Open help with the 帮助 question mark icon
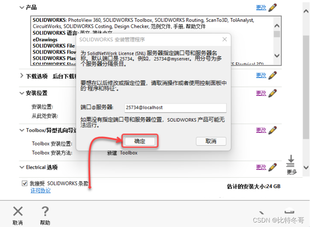The height and width of the screenshot is (227, 310). click(x=45, y=211)
